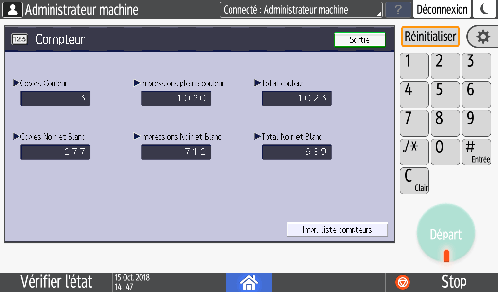Activate energy saver moon icon
The height and width of the screenshot is (292, 498).
pos(484,10)
